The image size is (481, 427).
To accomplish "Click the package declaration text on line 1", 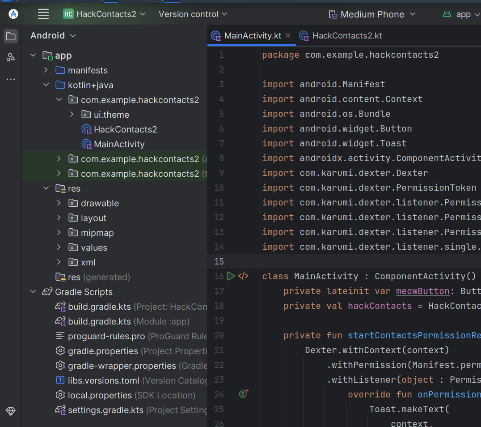I will pyautogui.click(x=350, y=55).
